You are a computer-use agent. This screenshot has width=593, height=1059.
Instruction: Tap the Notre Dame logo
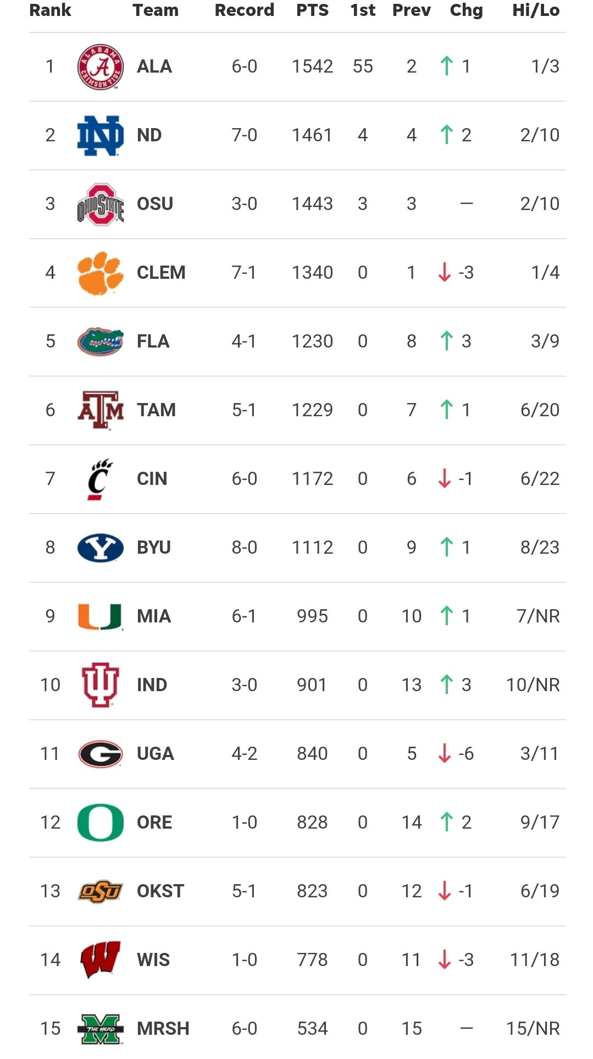point(100,135)
